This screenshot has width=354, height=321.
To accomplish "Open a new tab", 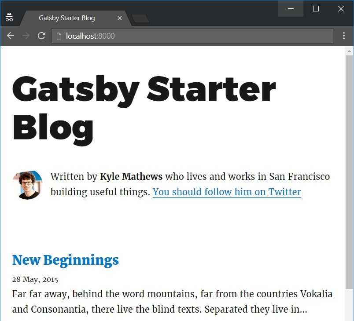I will (x=140, y=18).
